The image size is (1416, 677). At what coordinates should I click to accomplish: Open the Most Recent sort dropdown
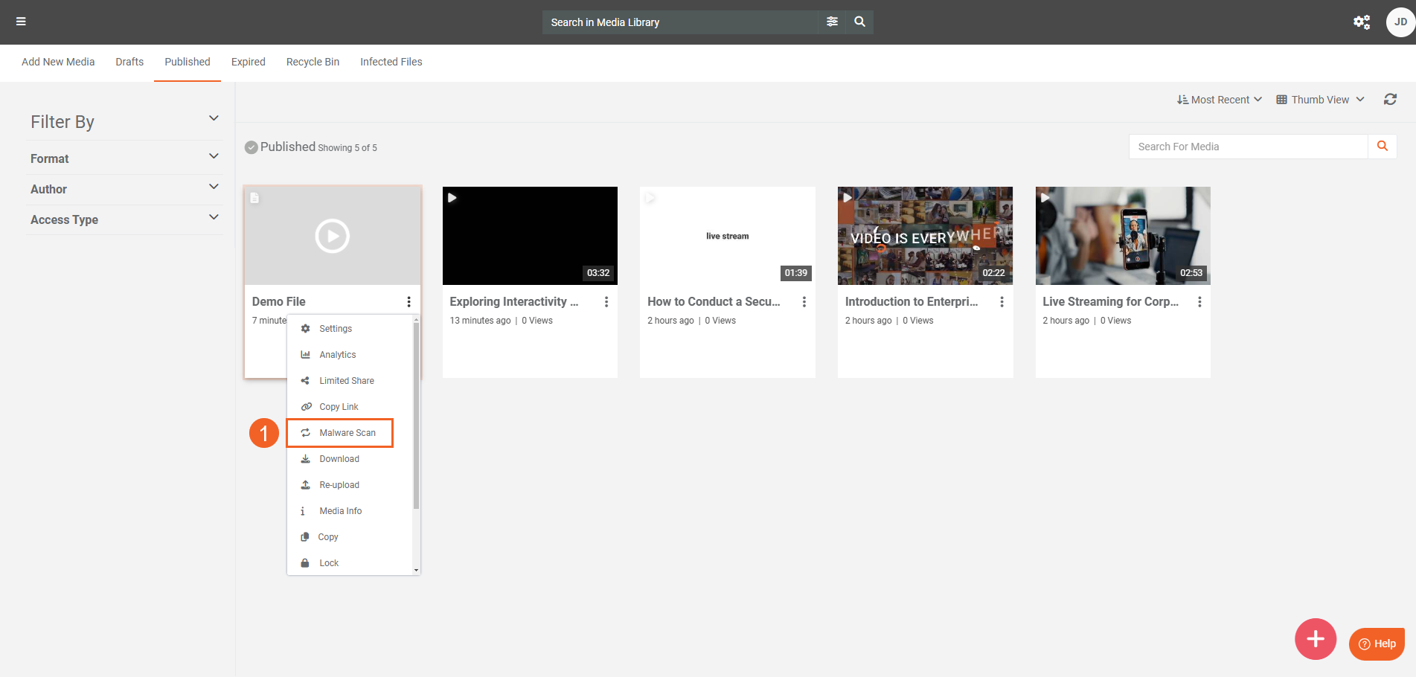click(x=1219, y=100)
